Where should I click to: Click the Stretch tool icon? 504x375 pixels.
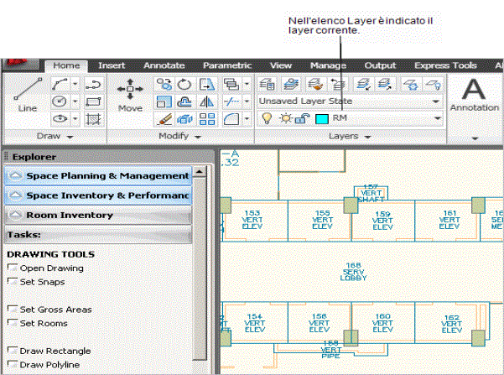[206, 85]
